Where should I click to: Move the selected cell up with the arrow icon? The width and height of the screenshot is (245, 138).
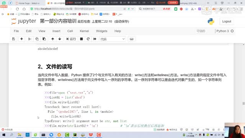(53, 39)
